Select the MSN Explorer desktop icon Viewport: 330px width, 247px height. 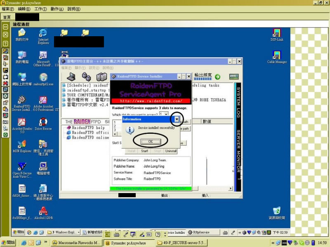click(x=22, y=146)
